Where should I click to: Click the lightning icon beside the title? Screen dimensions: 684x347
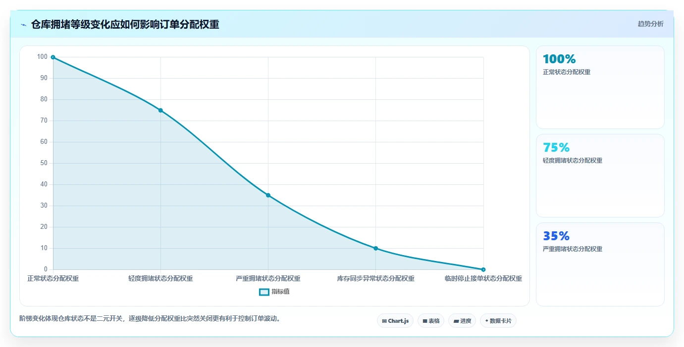pos(24,25)
